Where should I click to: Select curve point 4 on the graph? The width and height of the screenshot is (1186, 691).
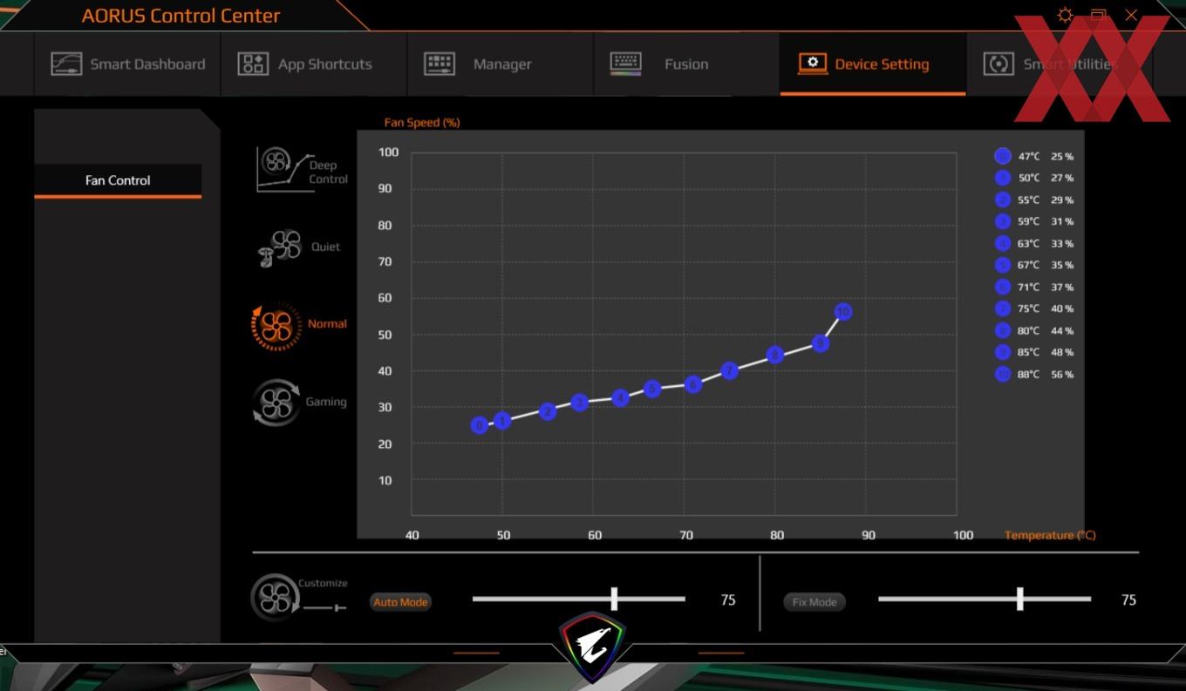[621, 397]
